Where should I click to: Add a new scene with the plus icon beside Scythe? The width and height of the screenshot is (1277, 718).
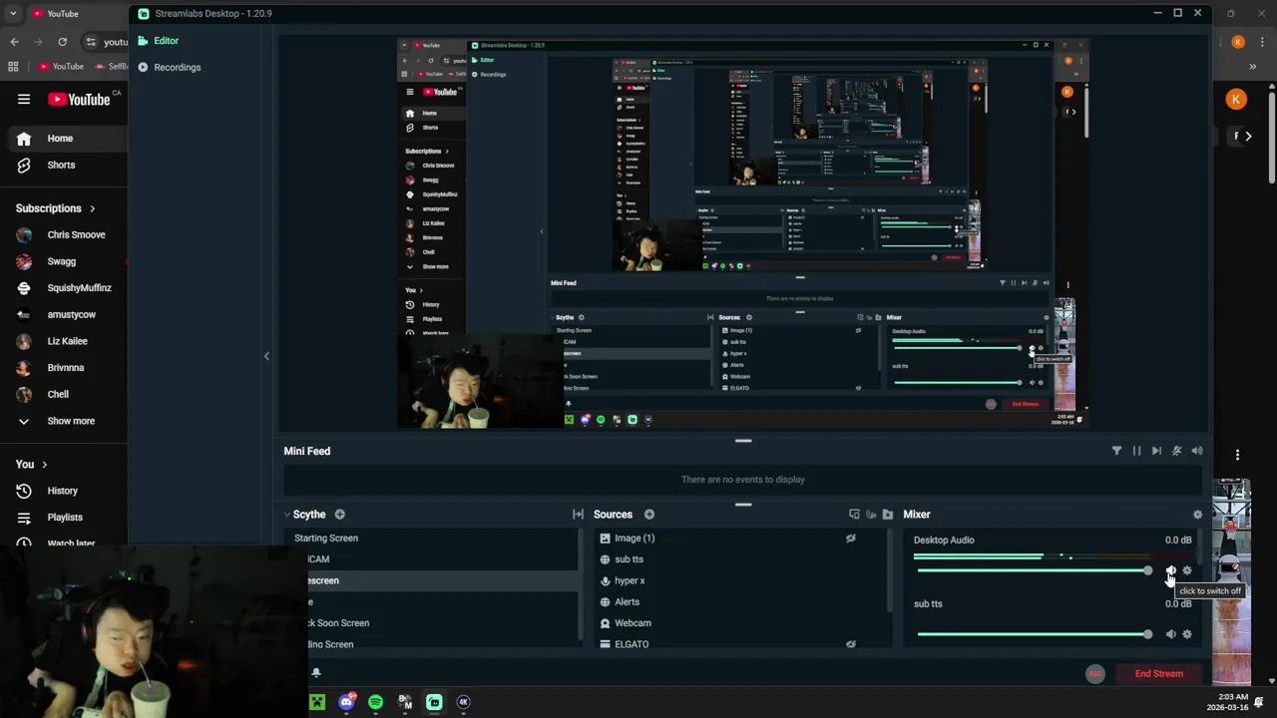click(x=339, y=515)
